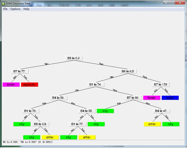The height and width of the screenshot is (148, 187).
Task: Open the File menu
Action: pos(5,9)
